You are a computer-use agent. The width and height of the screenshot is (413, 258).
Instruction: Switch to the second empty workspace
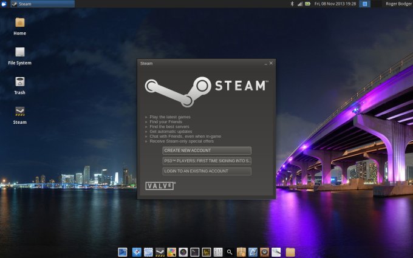(377, 4)
